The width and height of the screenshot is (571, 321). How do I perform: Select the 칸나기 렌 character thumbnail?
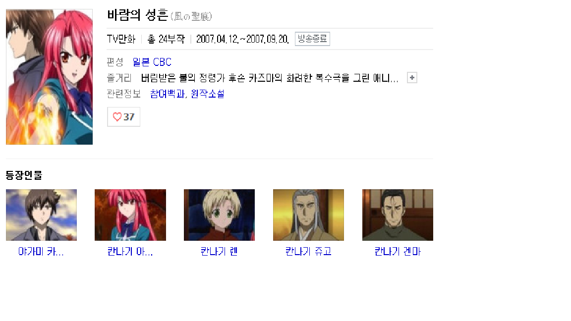point(219,214)
